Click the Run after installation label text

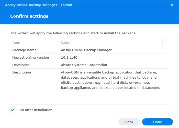(35, 110)
